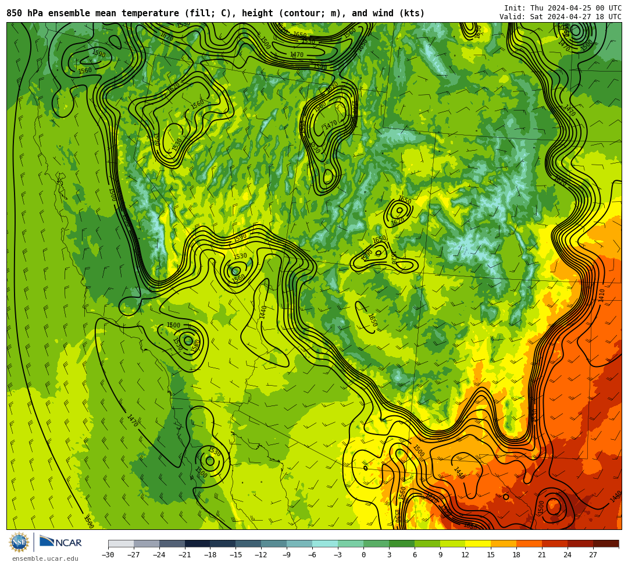Click the −3 colorbar tick label

point(338,555)
